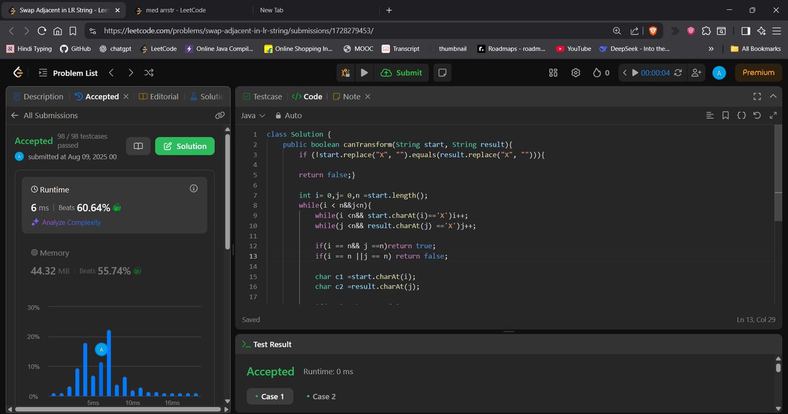Open the layout grid icon

tap(553, 73)
